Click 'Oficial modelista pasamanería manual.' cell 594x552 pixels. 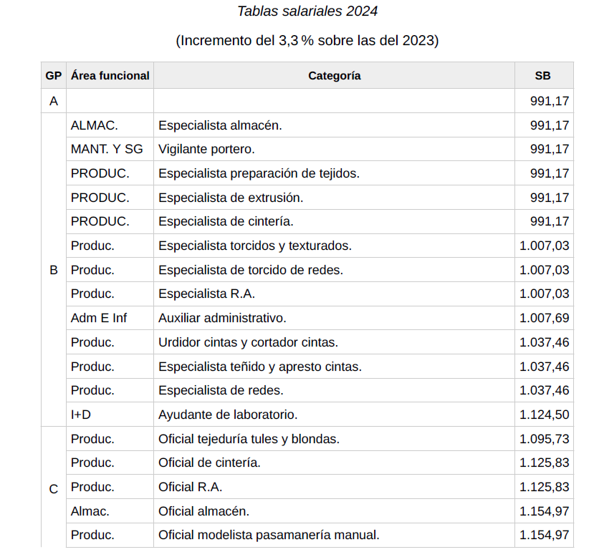coord(269,535)
